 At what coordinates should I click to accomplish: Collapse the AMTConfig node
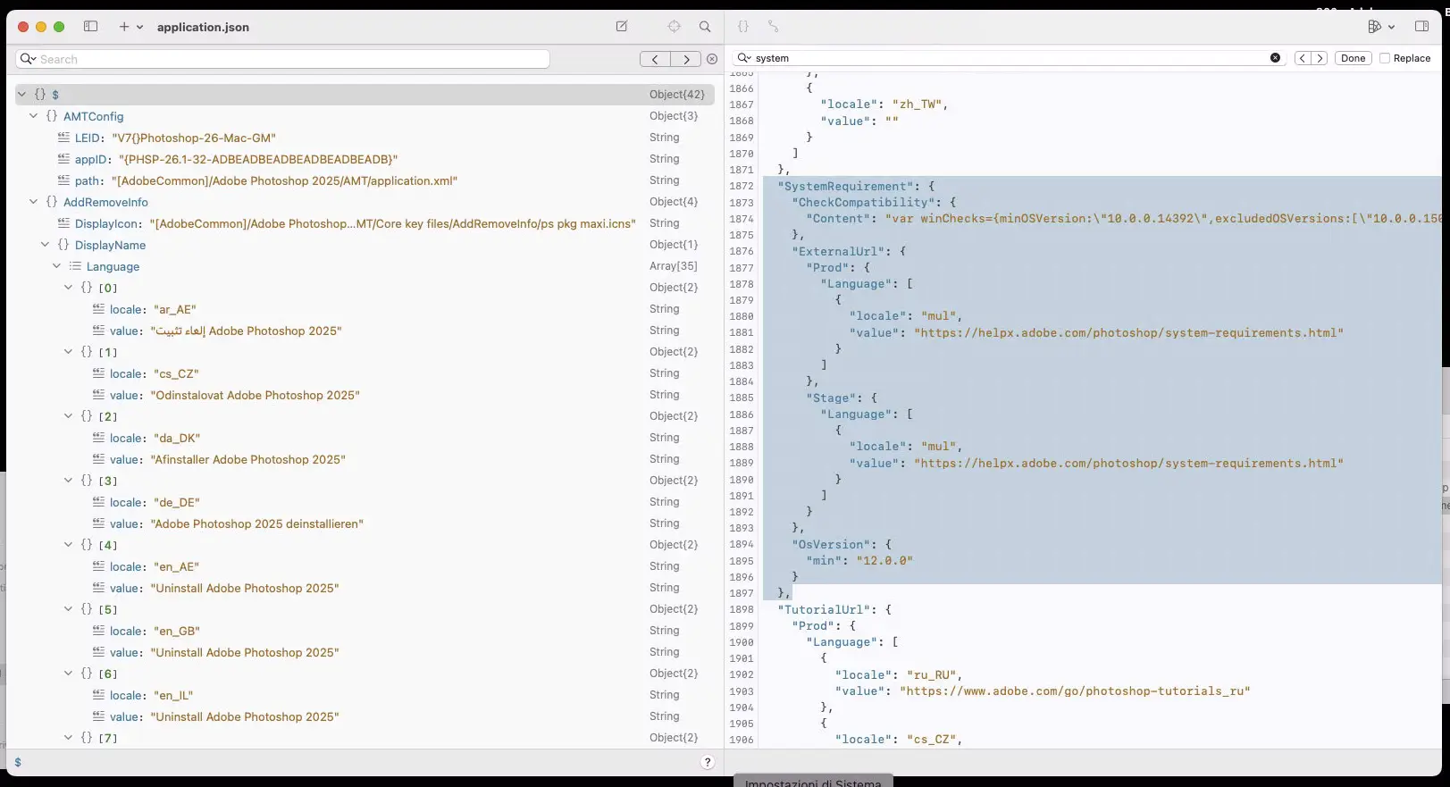pyautogui.click(x=34, y=116)
